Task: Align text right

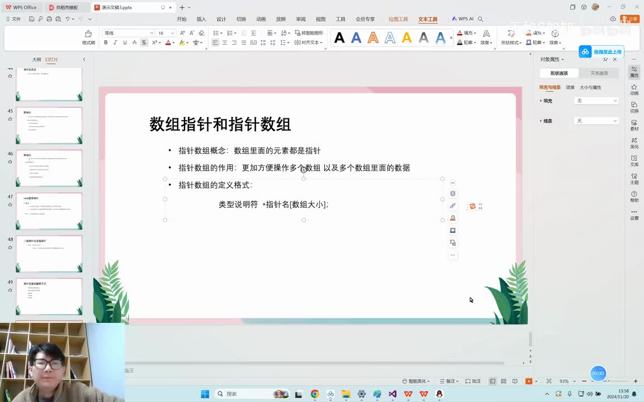Action: [234, 42]
